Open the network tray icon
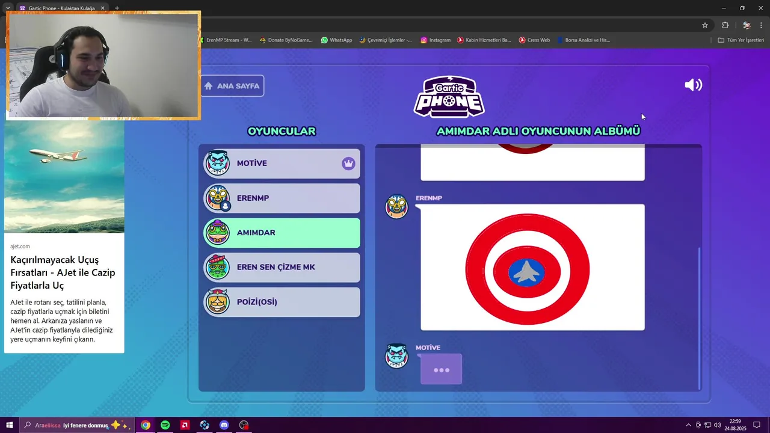 click(707, 425)
